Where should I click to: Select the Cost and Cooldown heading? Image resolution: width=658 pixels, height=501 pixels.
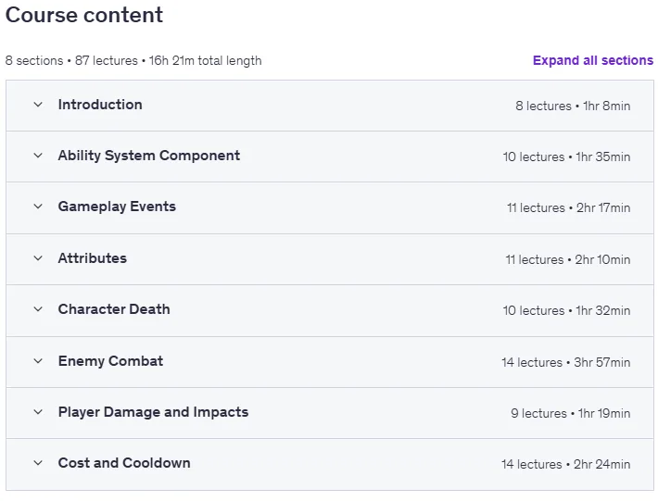[x=124, y=463]
